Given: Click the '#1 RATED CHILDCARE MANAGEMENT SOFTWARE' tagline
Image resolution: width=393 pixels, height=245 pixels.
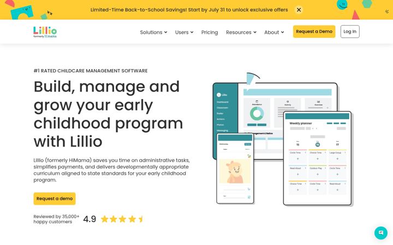Looking at the screenshot, I should [x=91, y=71].
